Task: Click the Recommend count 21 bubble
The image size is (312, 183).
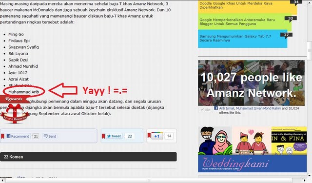Action: (x=36, y=136)
